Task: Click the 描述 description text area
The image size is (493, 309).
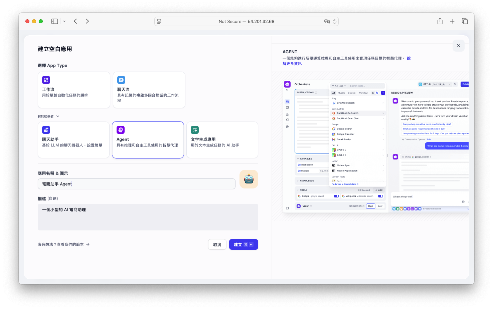Action: (148, 217)
